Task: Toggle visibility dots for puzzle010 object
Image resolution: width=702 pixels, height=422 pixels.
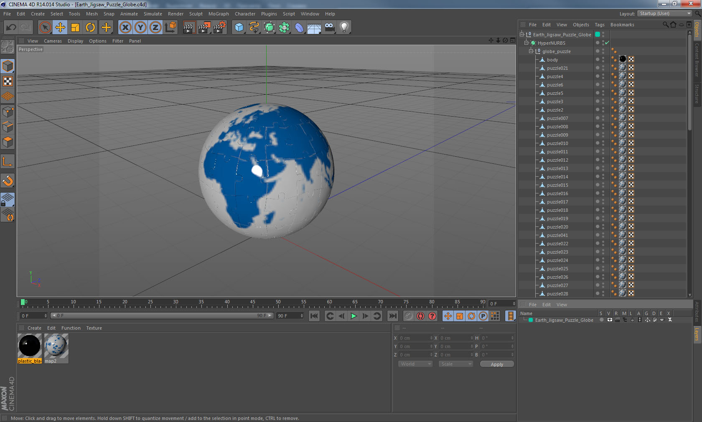Action: tap(603, 143)
